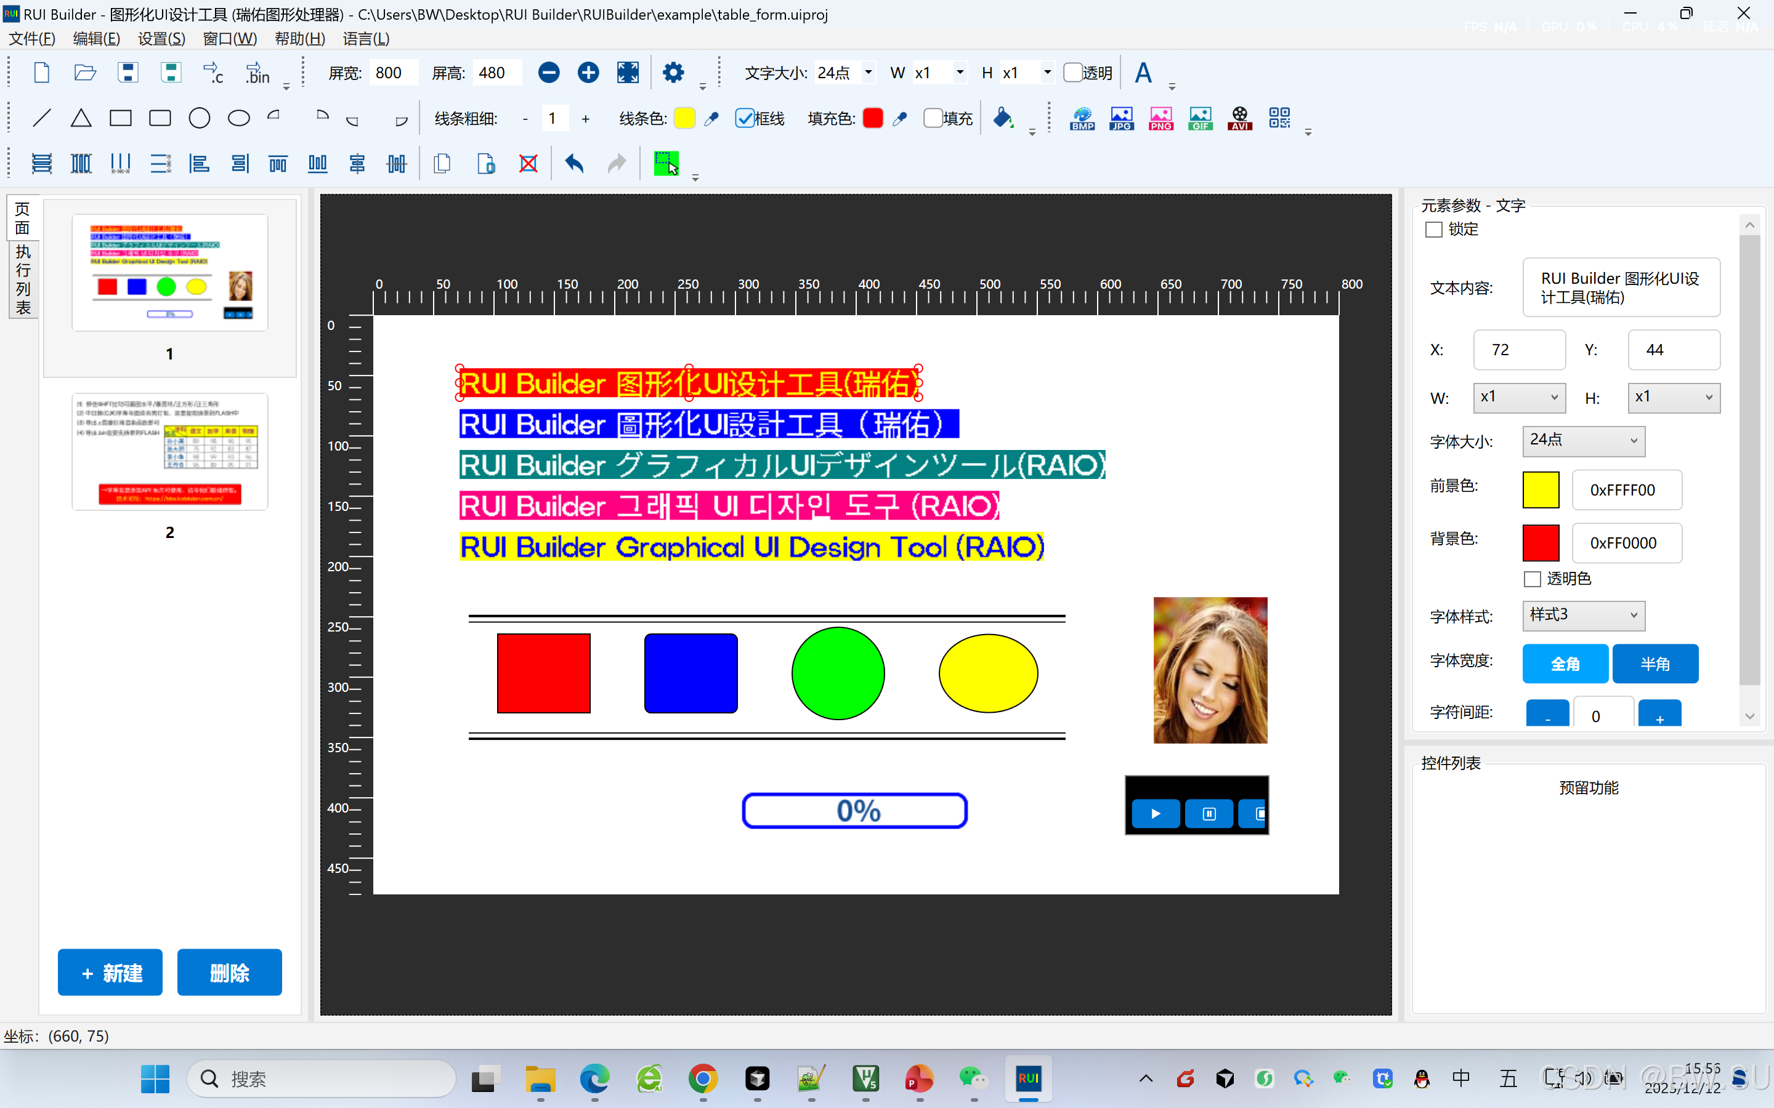Viewport: 1774px width, 1108px height.
Task: Open toolbar 文字大小 size dropdown
Action: pos(868,73)
